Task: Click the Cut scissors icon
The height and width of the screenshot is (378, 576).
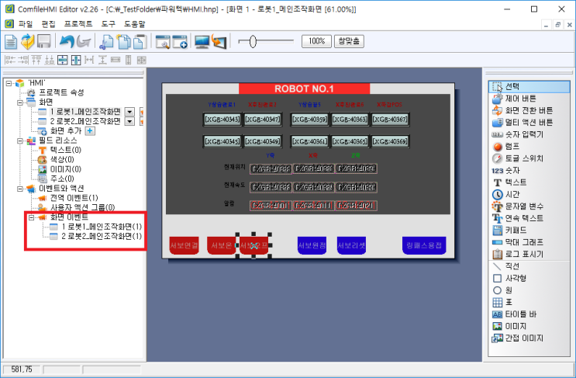Action: pos(107,42)
